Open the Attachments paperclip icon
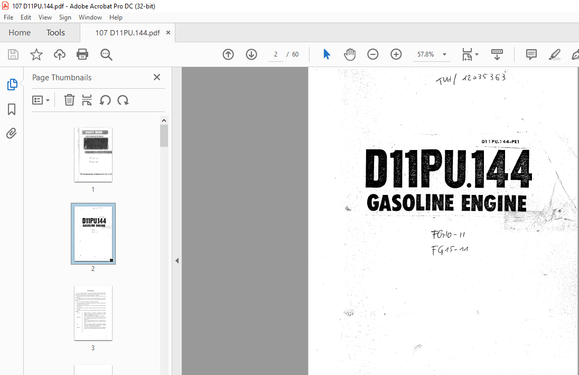The image size is (579, 375). (x=12, y=133)
